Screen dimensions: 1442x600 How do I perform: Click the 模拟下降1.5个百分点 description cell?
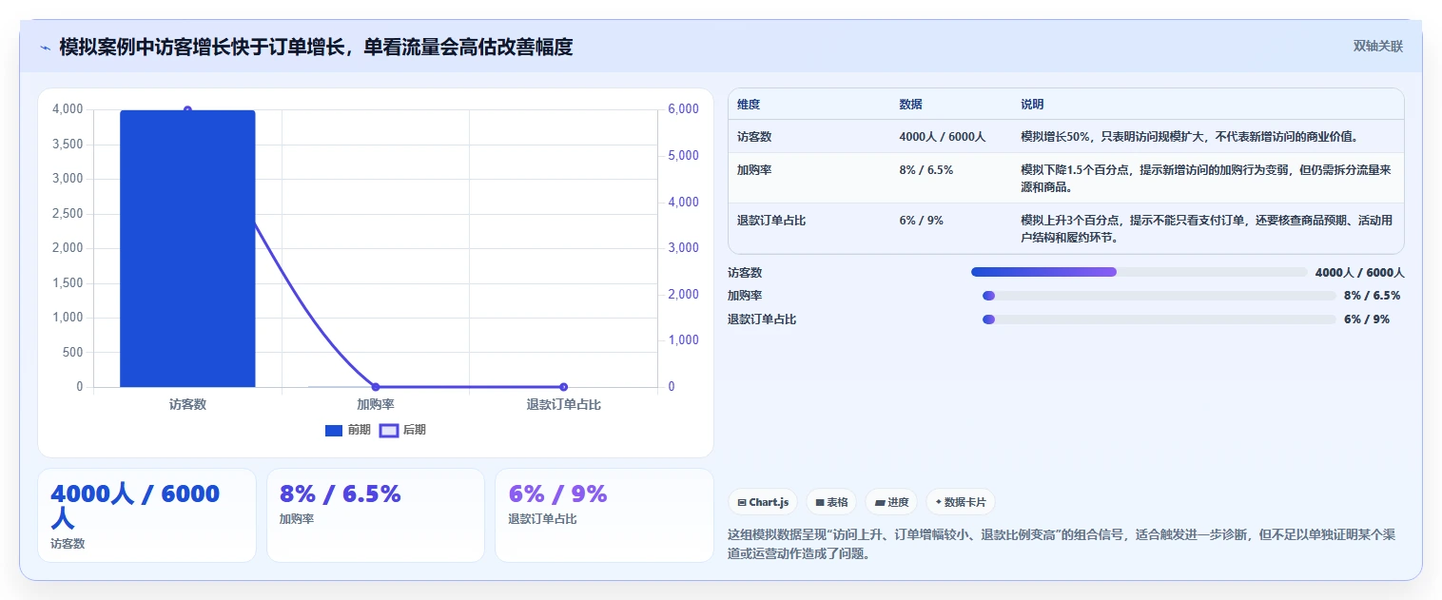pos(1206,178)
